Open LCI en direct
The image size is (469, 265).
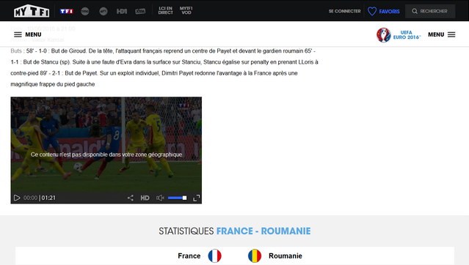pyautogui.click(x=165, y=11)
